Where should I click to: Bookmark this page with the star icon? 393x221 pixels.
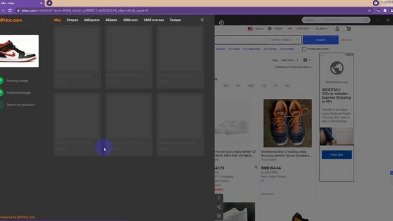(370, 10)
